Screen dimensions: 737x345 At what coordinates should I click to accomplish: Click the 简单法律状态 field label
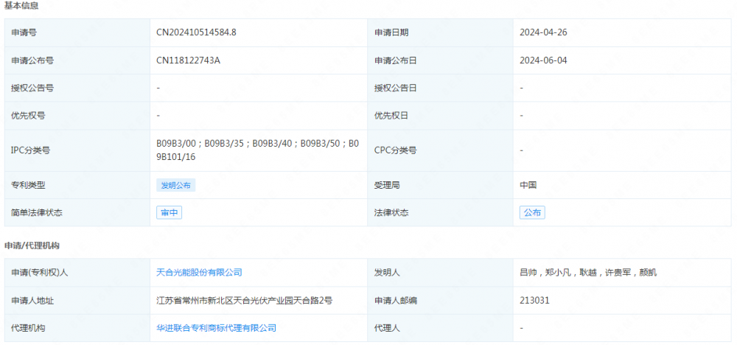(37, 212)
